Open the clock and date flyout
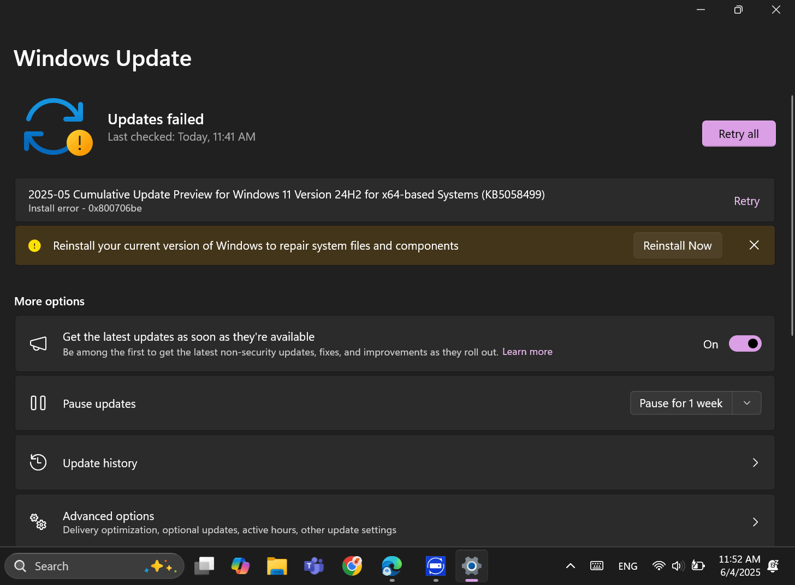795x585 pixels. [740, 566]
